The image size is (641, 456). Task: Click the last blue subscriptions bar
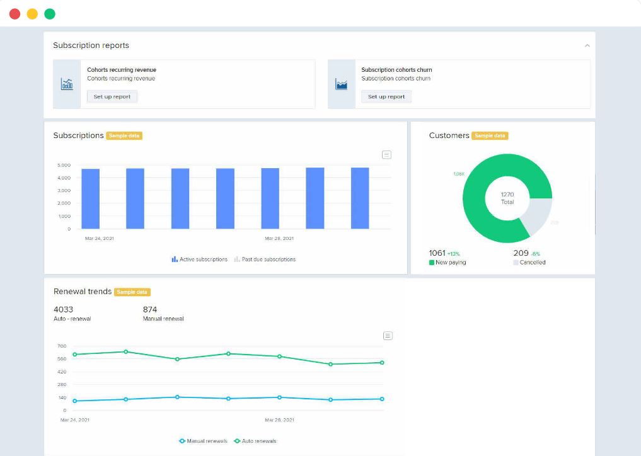pos(360,198)
